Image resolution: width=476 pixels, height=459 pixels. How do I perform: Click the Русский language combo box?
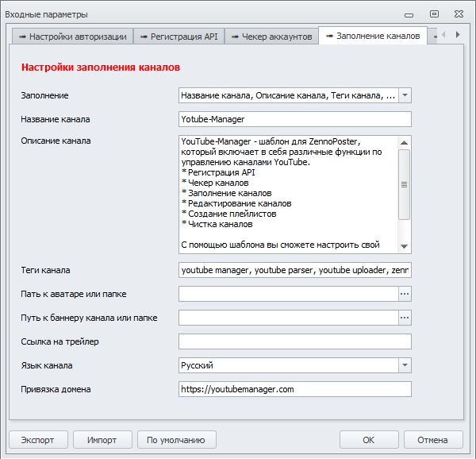point(289,365)
